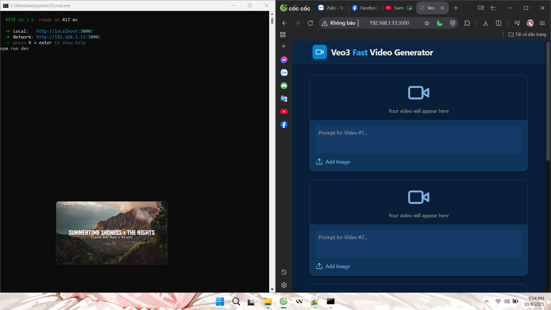
Task: Click the address bar URL 192.168.1.13:3000
Action: click(389, 23)
